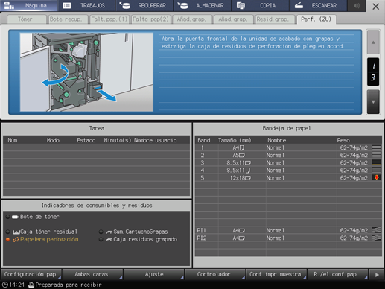
Task: Click the page counter 1/3 indicator
Action: [373, 72]
